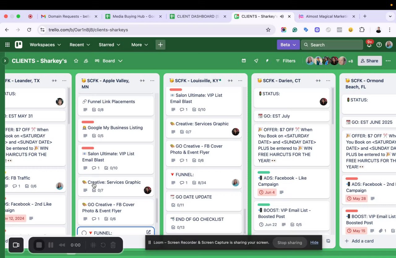Open board menu three dots
Viewport: 396px width, 258px height.
point(388,61)
